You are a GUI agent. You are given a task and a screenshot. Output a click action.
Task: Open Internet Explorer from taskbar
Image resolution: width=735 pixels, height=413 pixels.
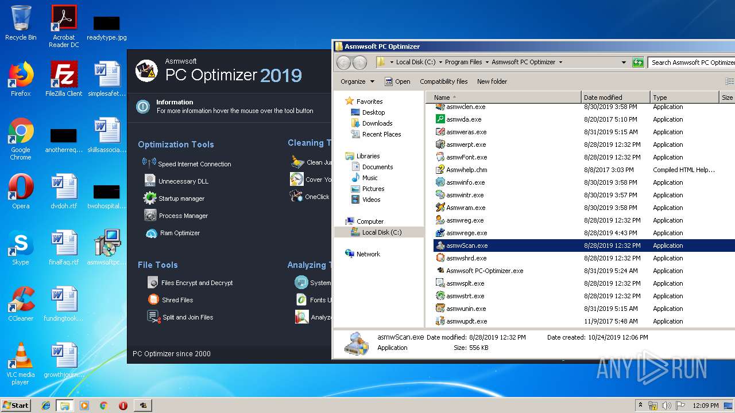tap(46, 405)
